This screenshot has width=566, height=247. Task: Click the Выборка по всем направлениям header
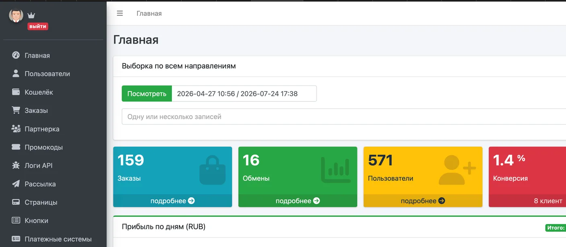[x=179, y=66]
